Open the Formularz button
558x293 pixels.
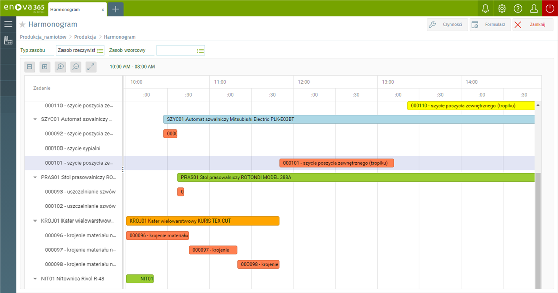(x=490, y=25)
